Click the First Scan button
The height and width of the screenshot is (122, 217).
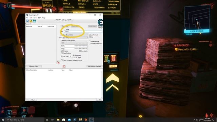point(65,26)
